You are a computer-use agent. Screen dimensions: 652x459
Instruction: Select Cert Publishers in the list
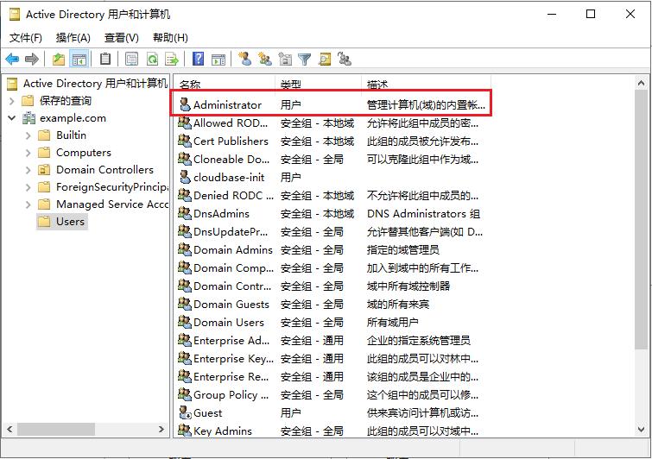click(x=332, y=141)
